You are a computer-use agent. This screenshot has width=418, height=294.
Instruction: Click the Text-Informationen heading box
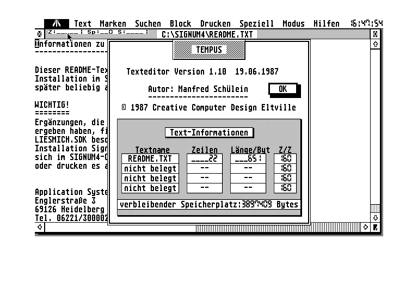pyautogui.click(x=209, y=133)
